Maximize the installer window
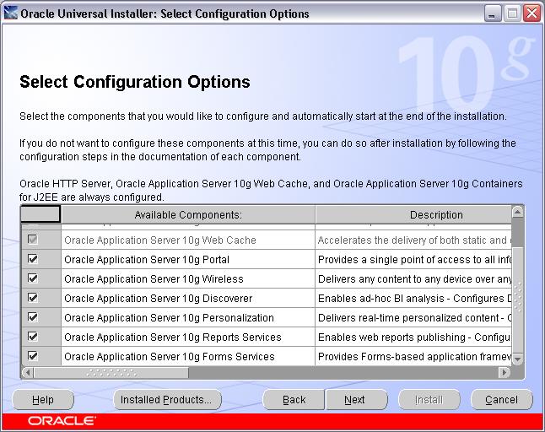The height and width of the screenshot is (432, 545). point(513,13)
